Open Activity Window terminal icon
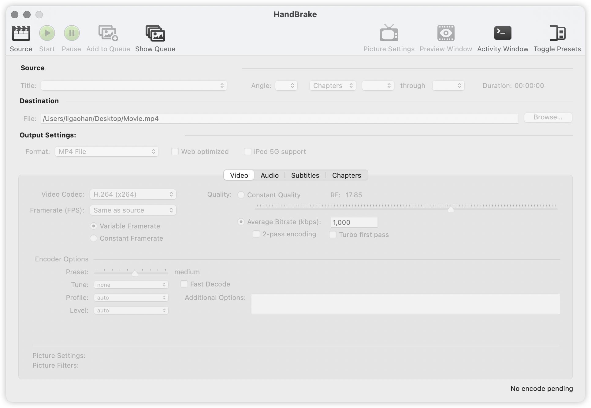The height and width of the screenshot is (408, 591). [503, 33]
